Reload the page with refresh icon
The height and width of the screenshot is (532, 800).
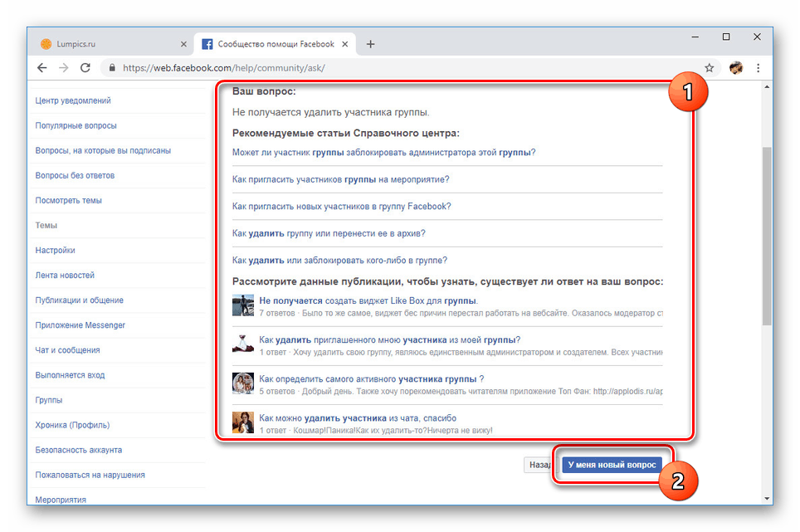85,68
